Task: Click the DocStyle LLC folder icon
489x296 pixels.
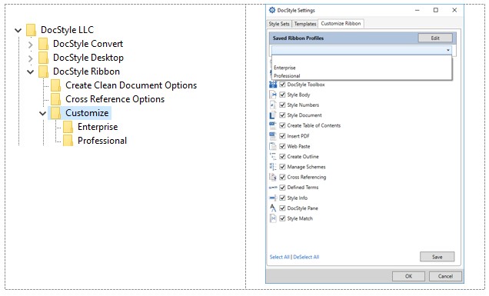Action: (x=31, y=30)
